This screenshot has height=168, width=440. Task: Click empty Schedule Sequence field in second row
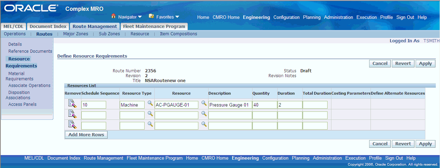[x=94, y=115]
